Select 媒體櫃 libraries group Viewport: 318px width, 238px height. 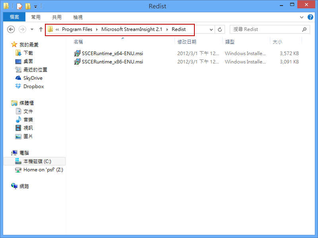(x=27, y=103)
